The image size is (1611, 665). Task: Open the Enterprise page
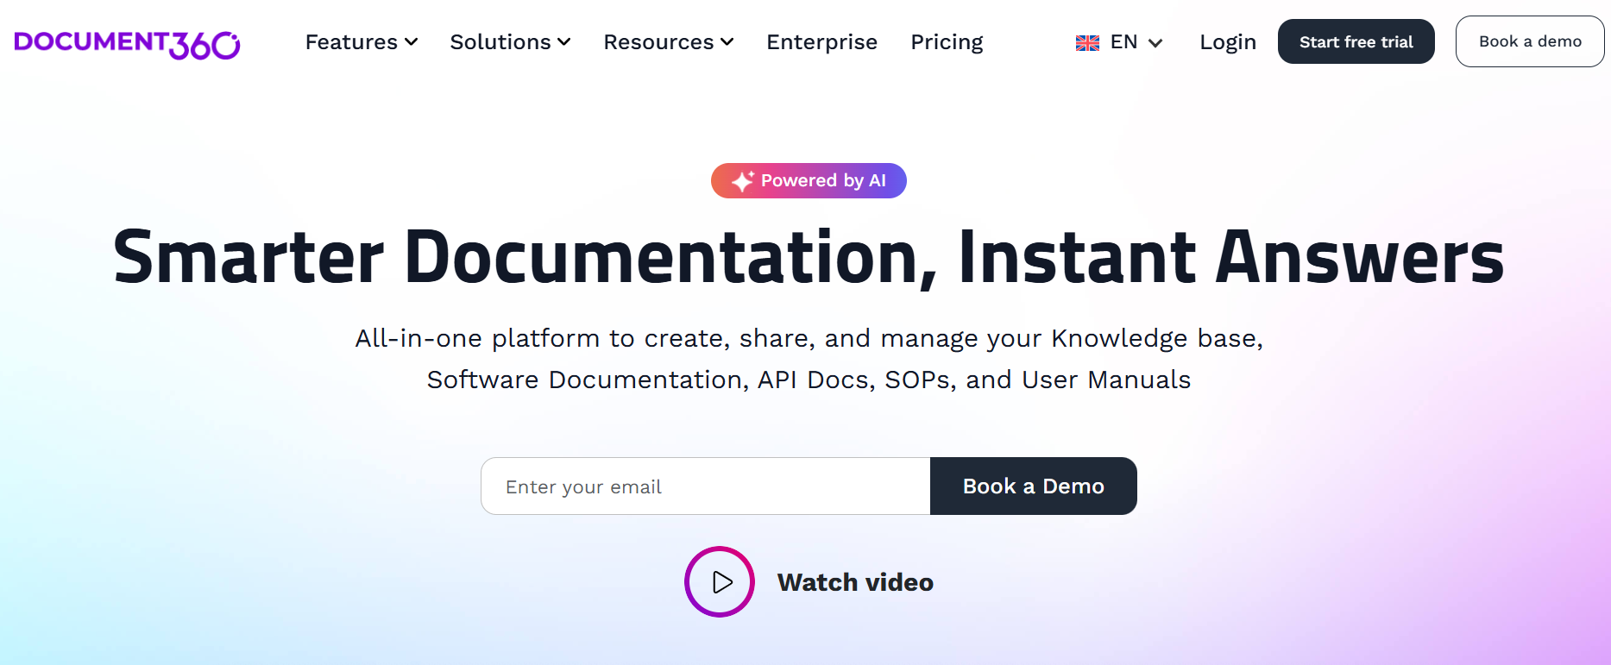[x=821, y=42]
